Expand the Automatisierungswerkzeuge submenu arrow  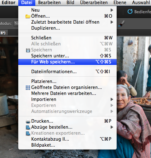[112, 111]
